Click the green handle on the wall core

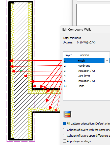click(x=21, y=71)
